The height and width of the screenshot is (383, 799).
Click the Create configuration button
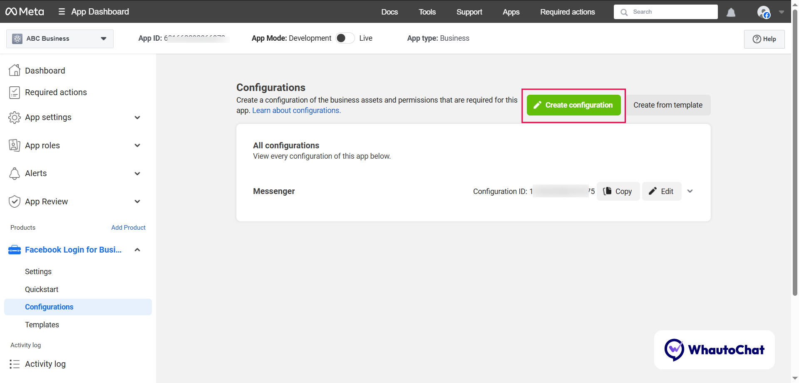pos(573,105)
